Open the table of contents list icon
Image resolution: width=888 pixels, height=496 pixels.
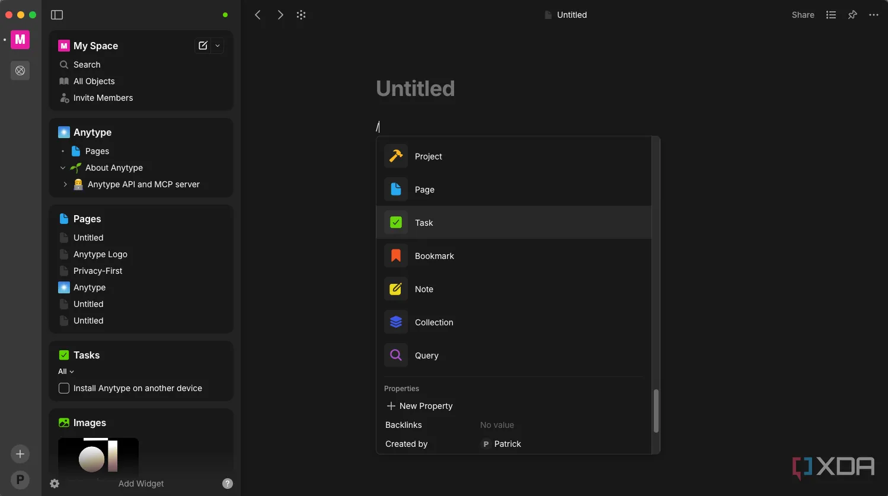coord(831,15)
